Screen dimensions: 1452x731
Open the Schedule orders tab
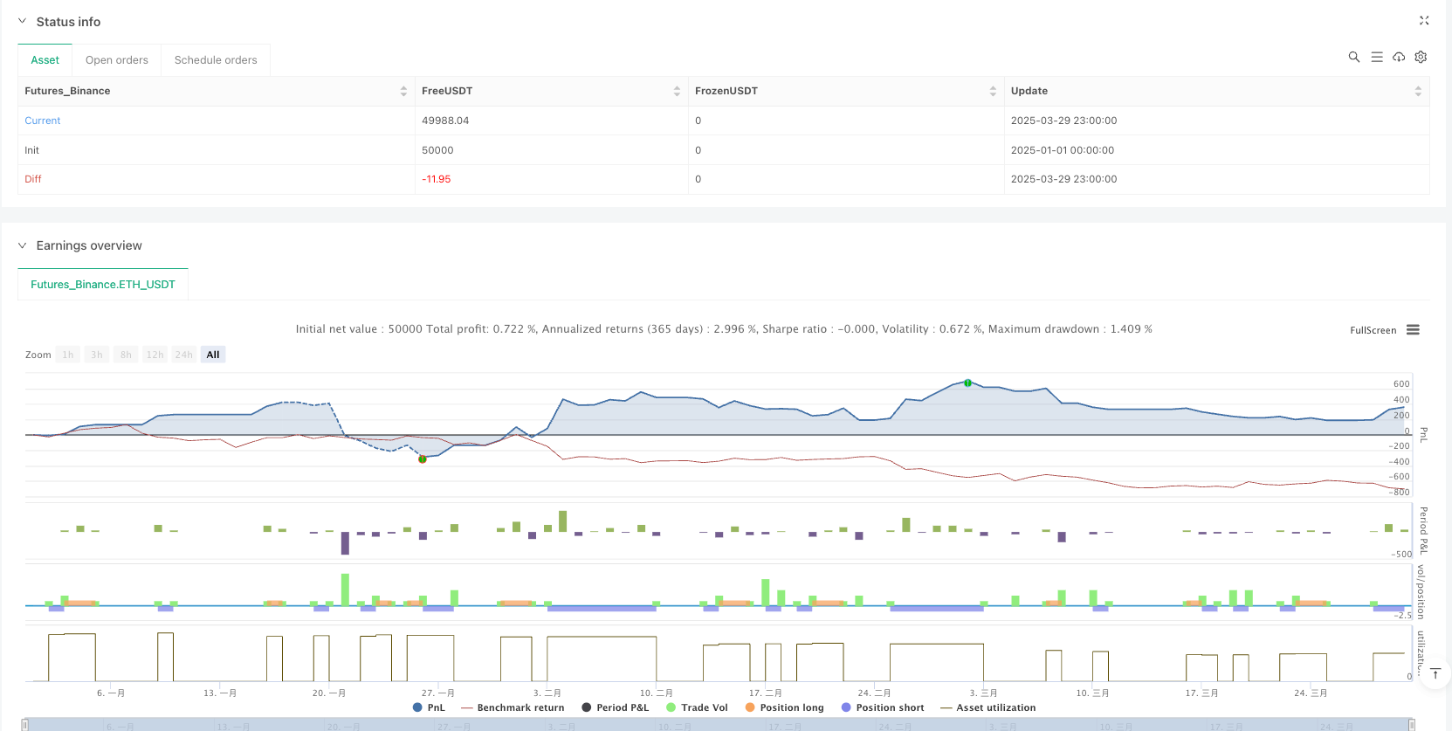click(x=216, y=60)
